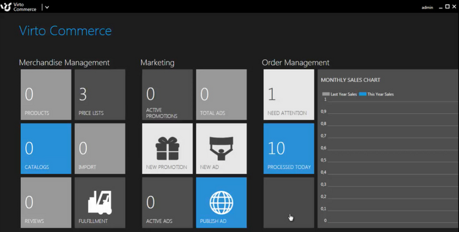
Task: Open the Active Promotions tile
Action: [168, 95]
